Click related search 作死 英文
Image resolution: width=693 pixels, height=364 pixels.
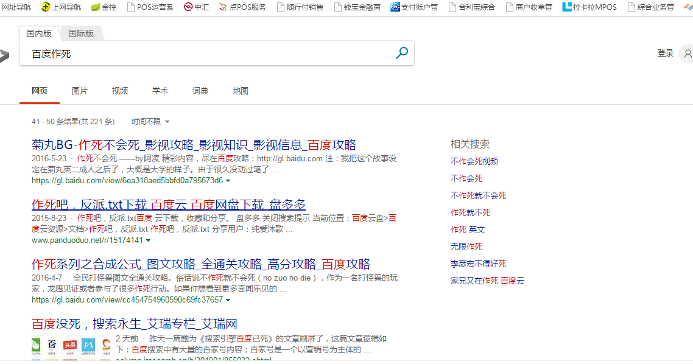point(468,229)
